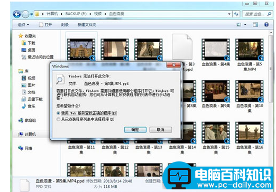Image resolution: width=276 pixels, height=192 pixels.
Task: Select video thumbnail 血色浪漫 - 第9集
Action: (216, 91)
